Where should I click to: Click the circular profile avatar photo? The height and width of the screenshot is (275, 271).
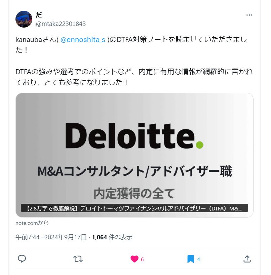[24, 19]
